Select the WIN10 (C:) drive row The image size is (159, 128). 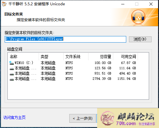tap(73, 63)
